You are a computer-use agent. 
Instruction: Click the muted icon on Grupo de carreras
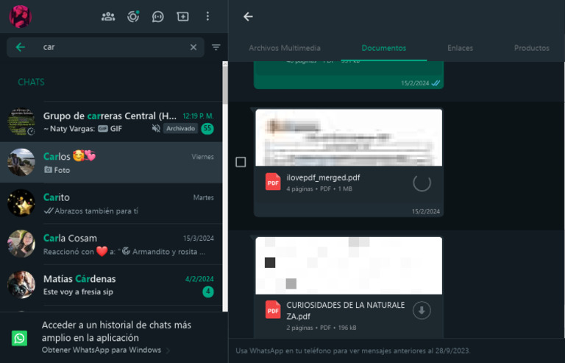pyautogui.click(x=156, y=128)
